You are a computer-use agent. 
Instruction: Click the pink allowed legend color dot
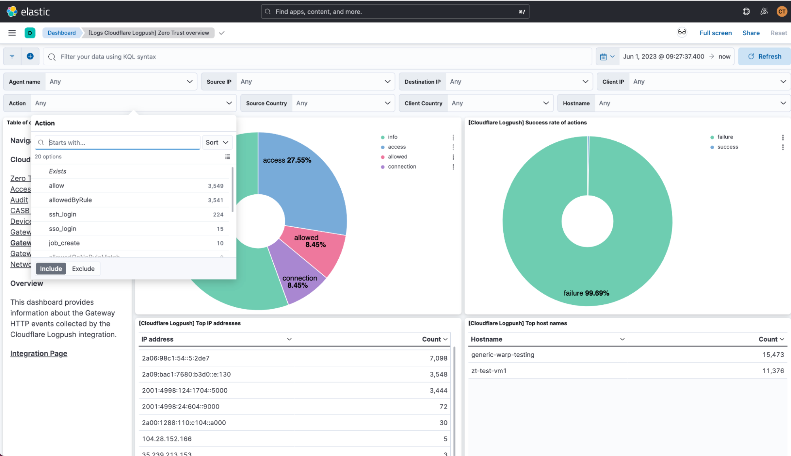tap(383, 157)
